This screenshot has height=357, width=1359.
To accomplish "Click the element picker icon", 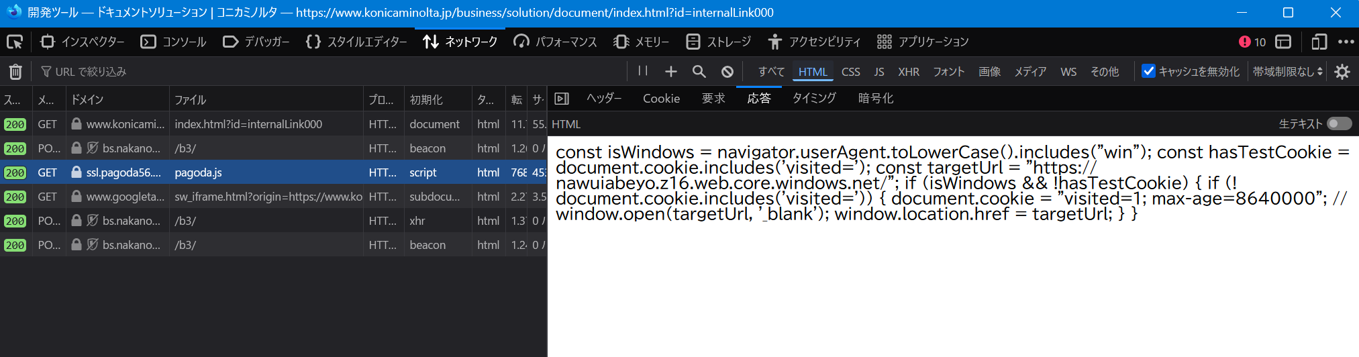I will click(15, 42).
